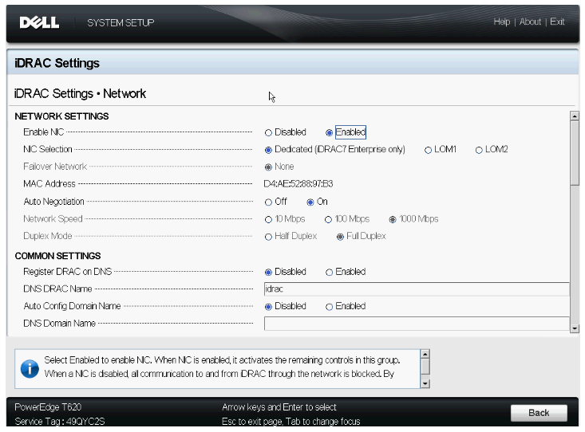Viewport: 585px width, 432px height.
Task: Click the blue information icon
Action: click(x=30, y=369)
